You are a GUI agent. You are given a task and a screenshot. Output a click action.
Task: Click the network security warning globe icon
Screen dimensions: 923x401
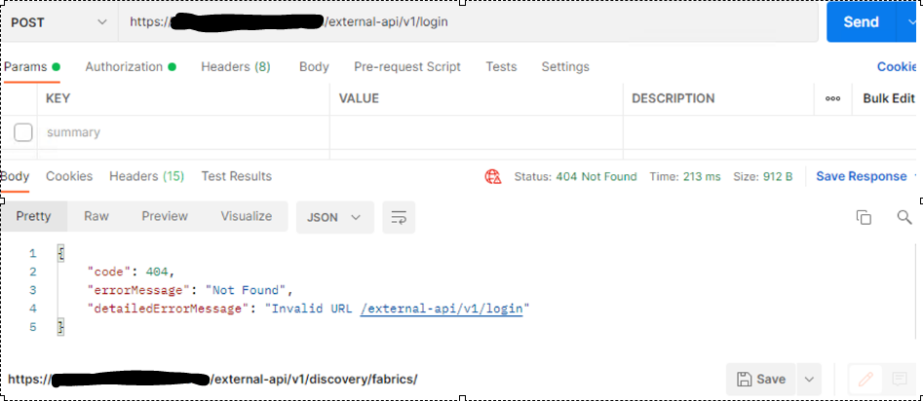(x=493, y=177)
